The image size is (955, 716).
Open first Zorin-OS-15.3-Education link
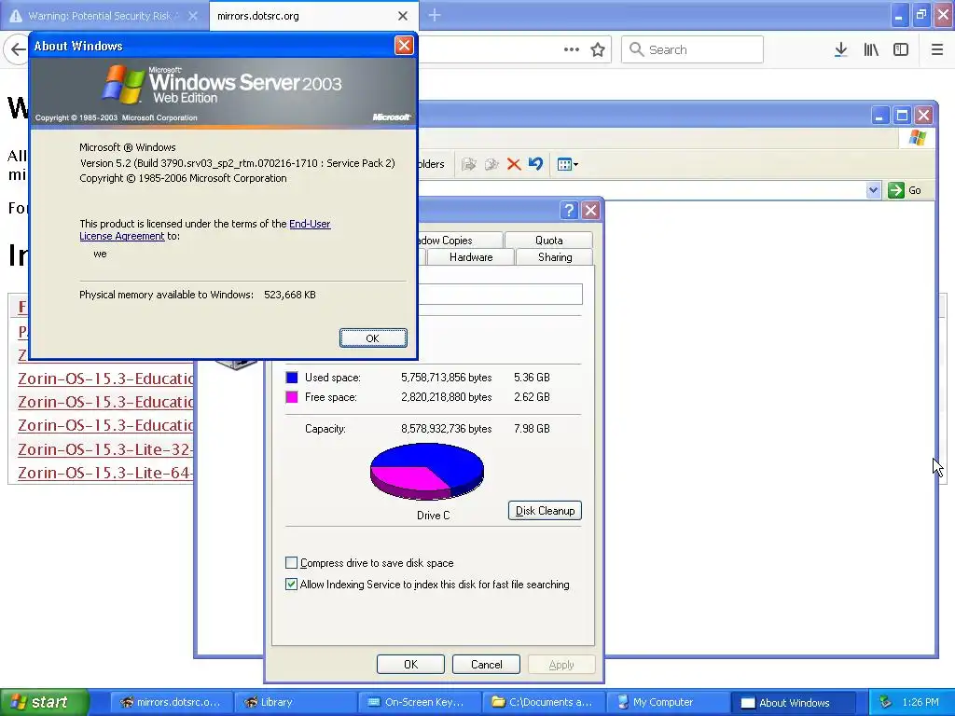click(105, 379)
